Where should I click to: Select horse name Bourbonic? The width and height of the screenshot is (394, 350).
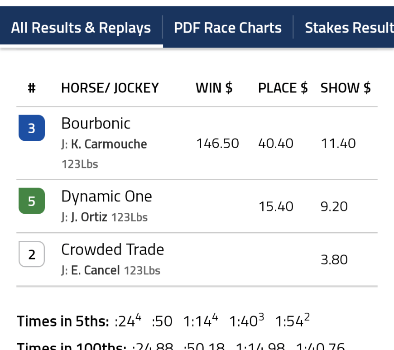pos(96,124)
